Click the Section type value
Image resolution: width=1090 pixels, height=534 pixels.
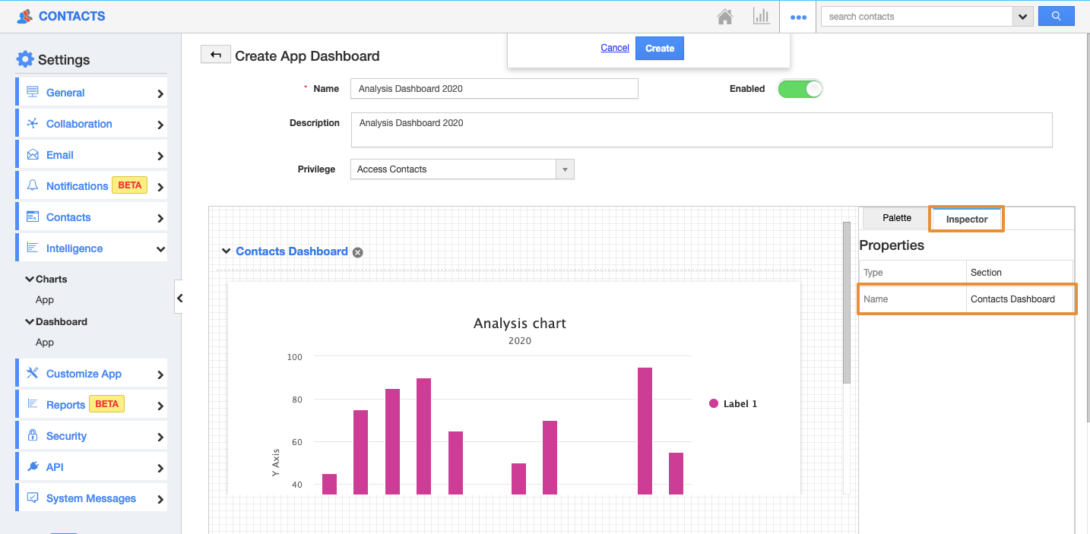coord(986,273)
